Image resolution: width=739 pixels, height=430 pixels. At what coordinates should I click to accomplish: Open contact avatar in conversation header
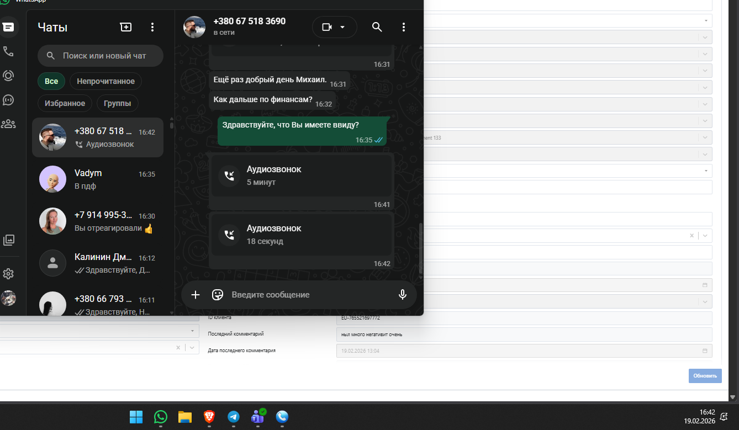[x=194, y=27]
